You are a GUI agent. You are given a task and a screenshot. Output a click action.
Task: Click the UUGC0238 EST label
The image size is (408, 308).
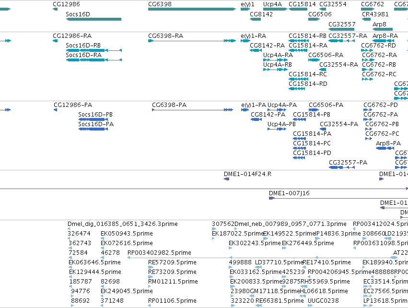323,301
